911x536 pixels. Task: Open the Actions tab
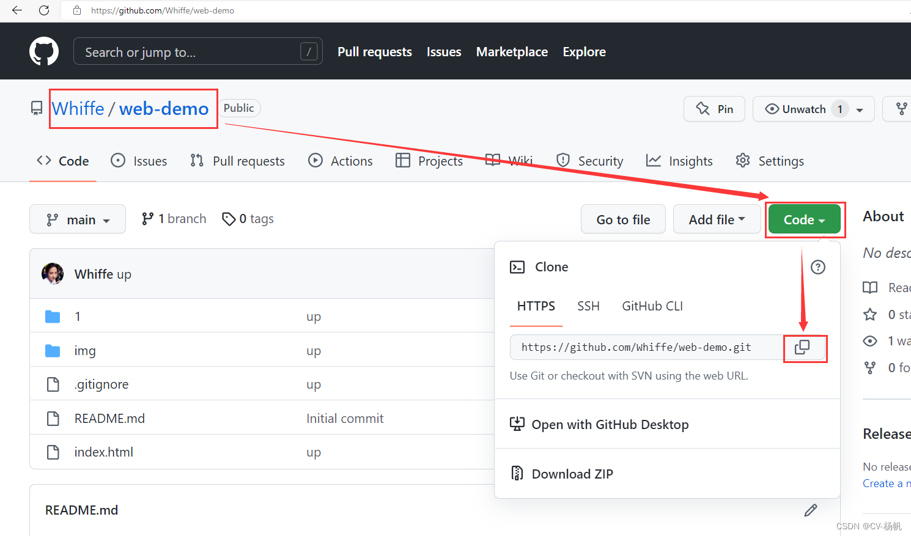pos(341,161)
